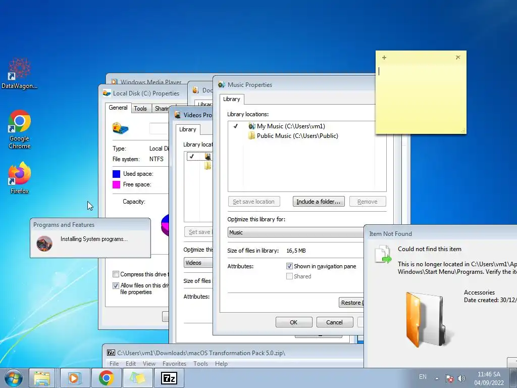Click the blue Used space swatch
517x388 pixels.
tap(117, 174)
